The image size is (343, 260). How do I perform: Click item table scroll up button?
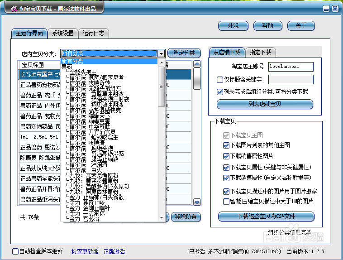coord(197,64)
